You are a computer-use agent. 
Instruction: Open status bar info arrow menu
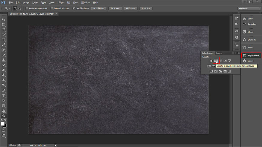tap(56, 146)
